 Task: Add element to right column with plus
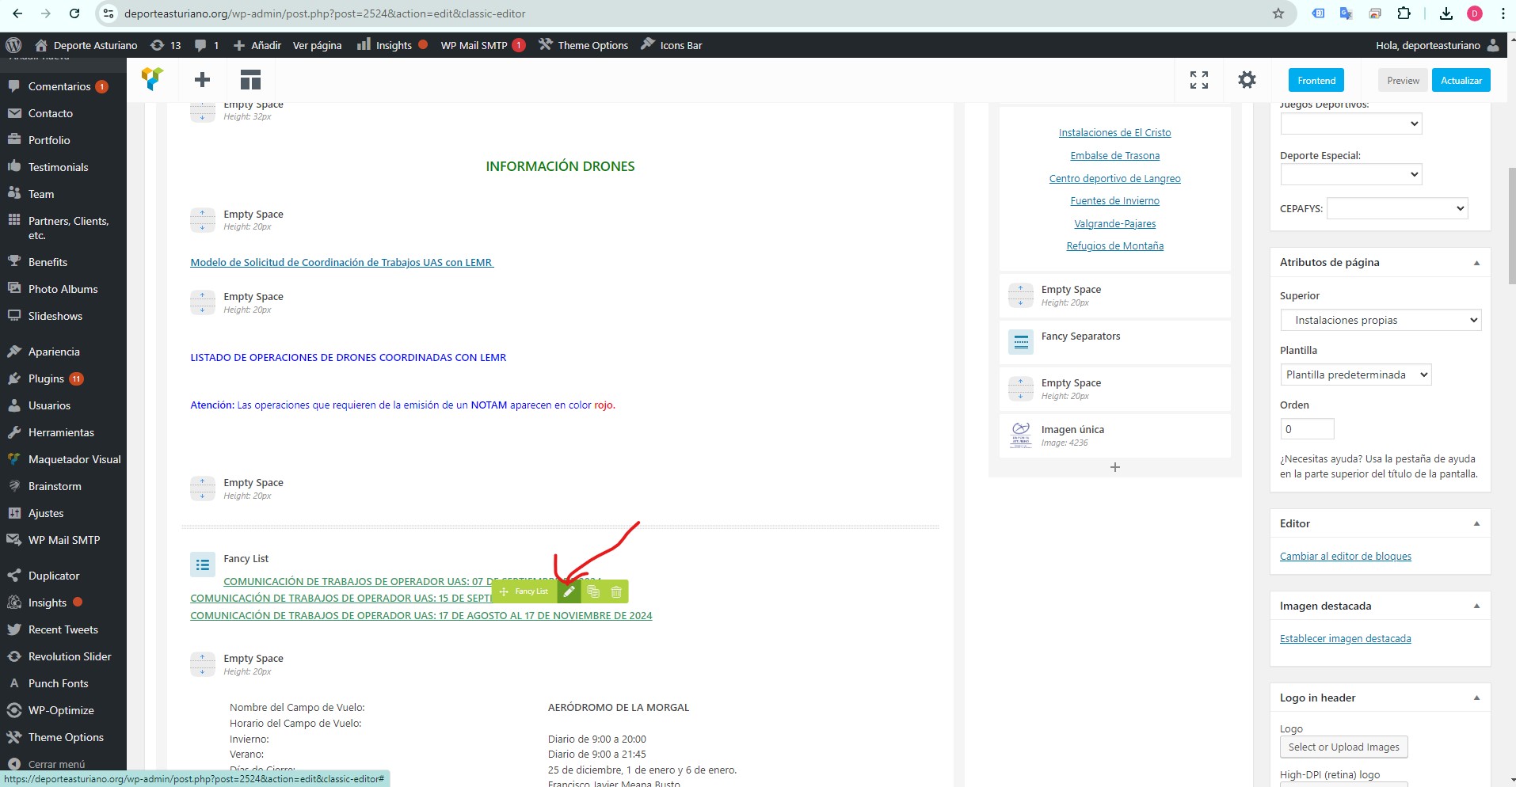tap(1115, 467)
